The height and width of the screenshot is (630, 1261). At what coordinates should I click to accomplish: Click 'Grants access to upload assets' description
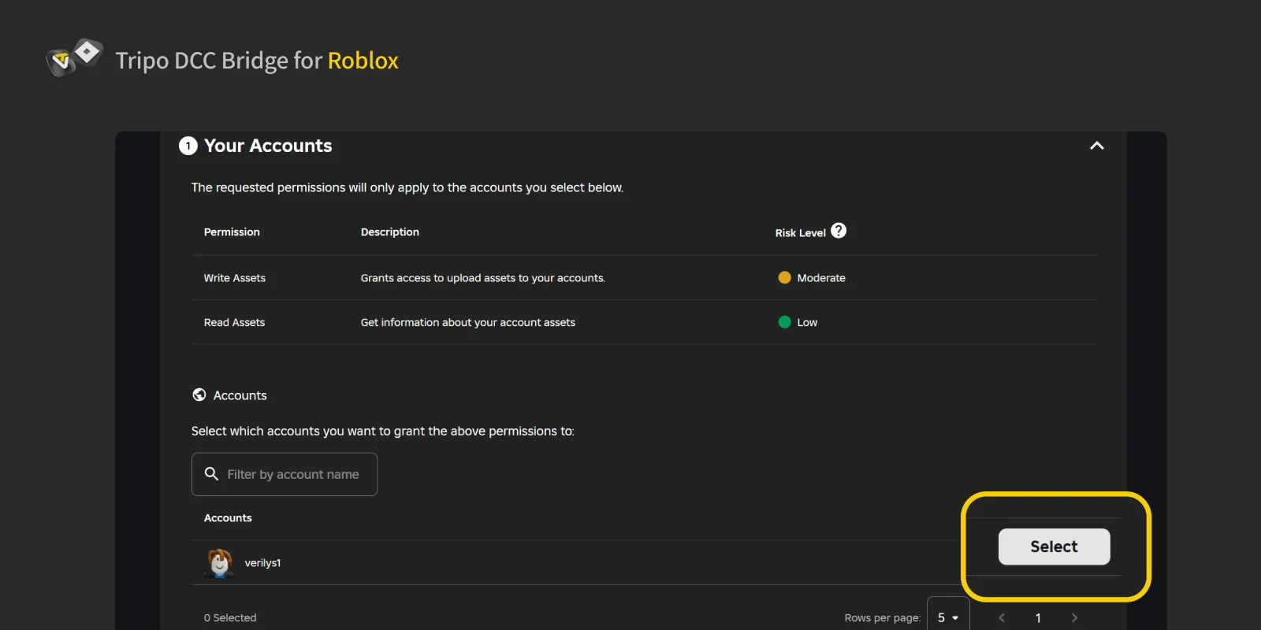(483, 278)
